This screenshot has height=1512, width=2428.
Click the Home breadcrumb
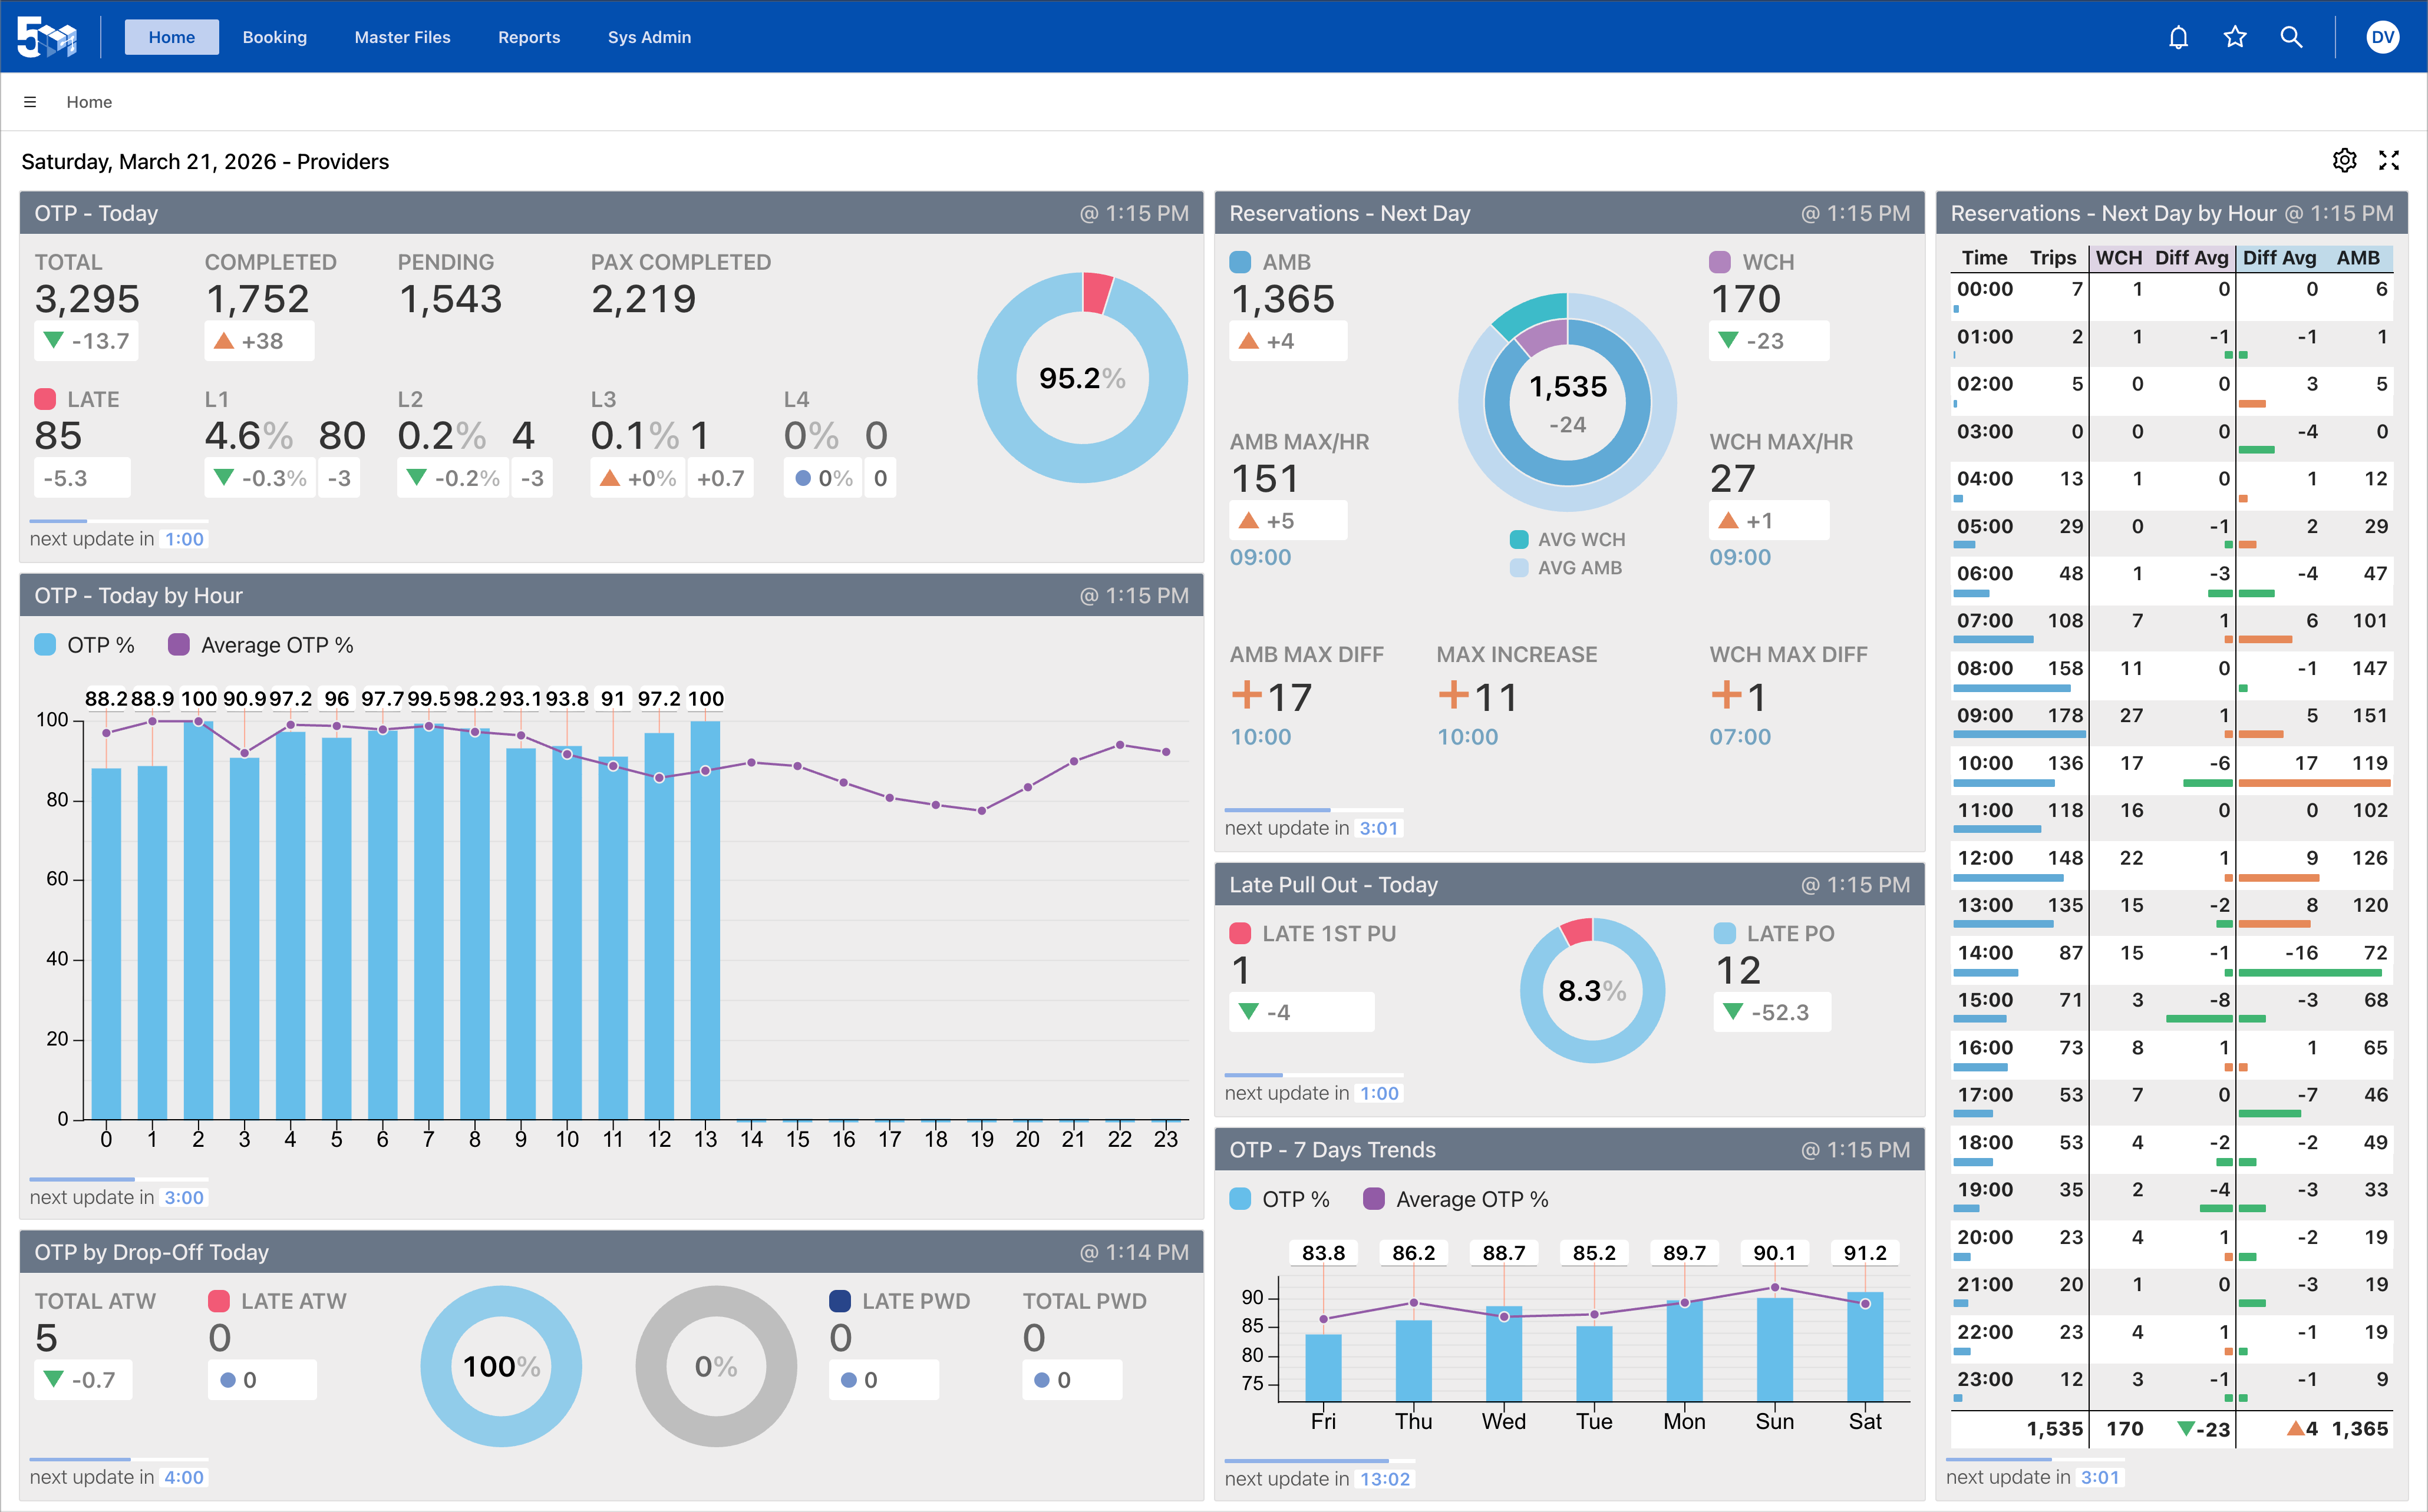click(x=89, y=102)
